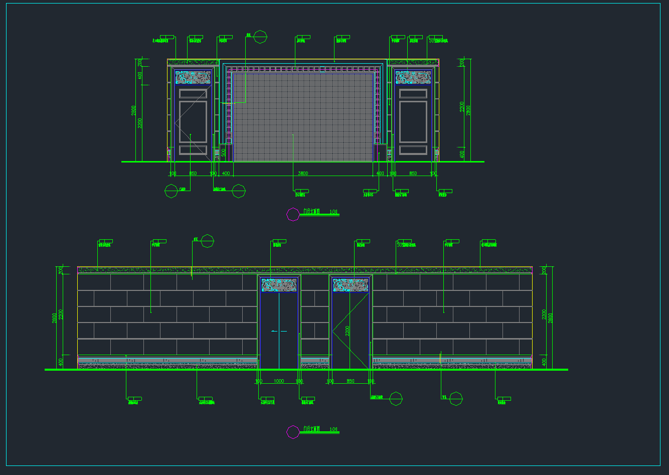Viewport: 669px width, 475px height.
Task: Select the 3800 dimension text
Action: (x=303, y=174)
